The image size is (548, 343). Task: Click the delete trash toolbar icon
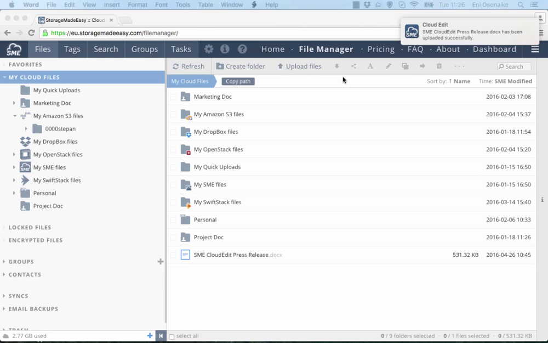(439, 66)
